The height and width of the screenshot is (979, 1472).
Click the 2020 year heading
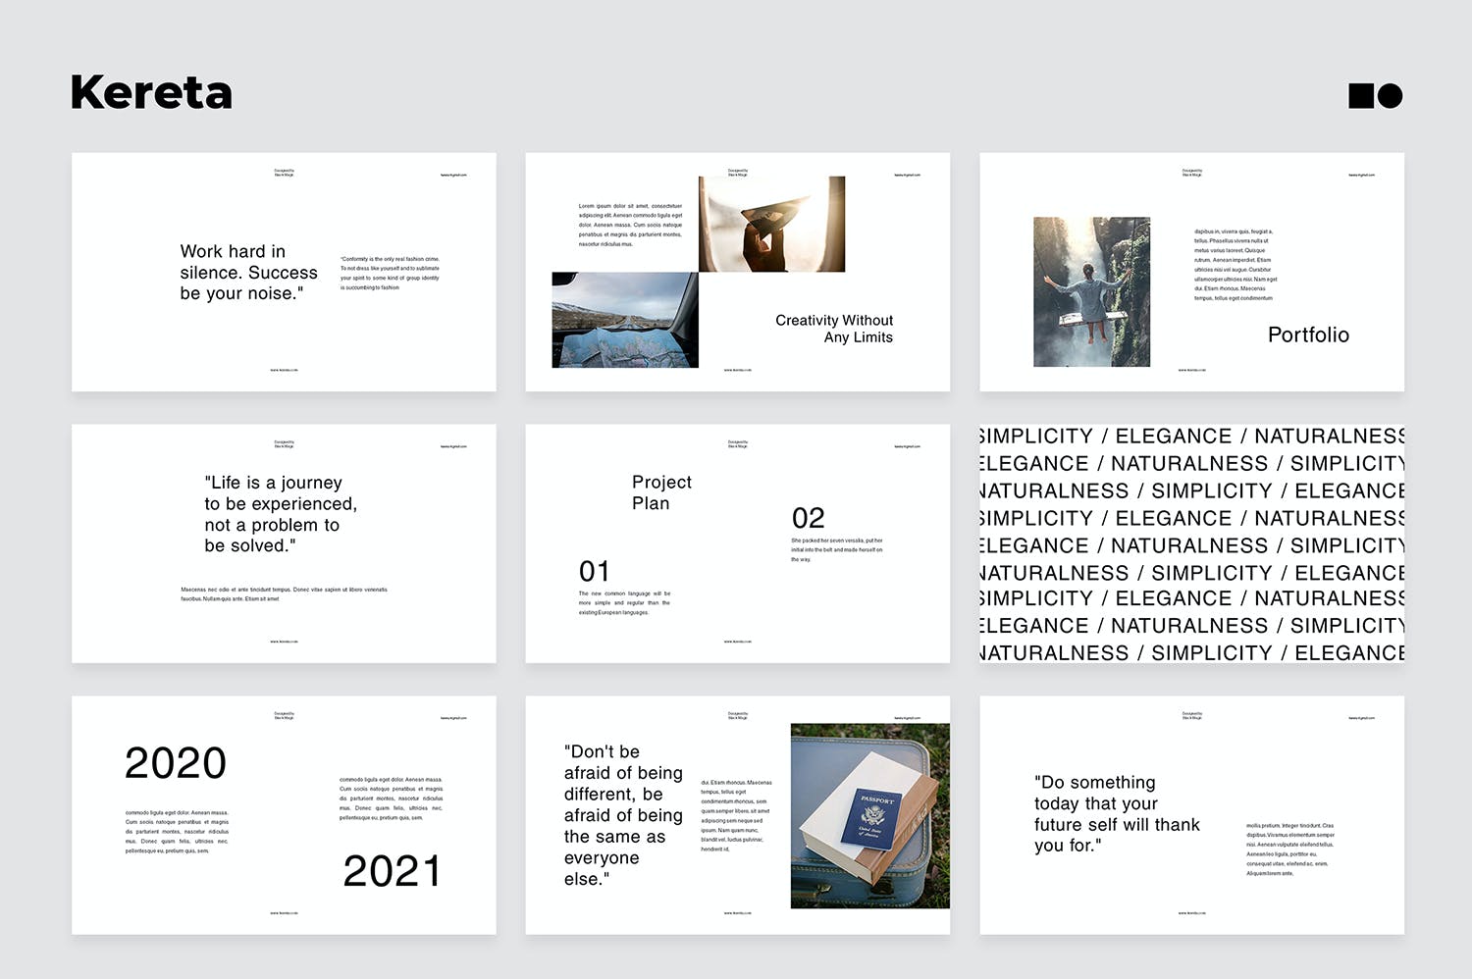pos(176,763)
